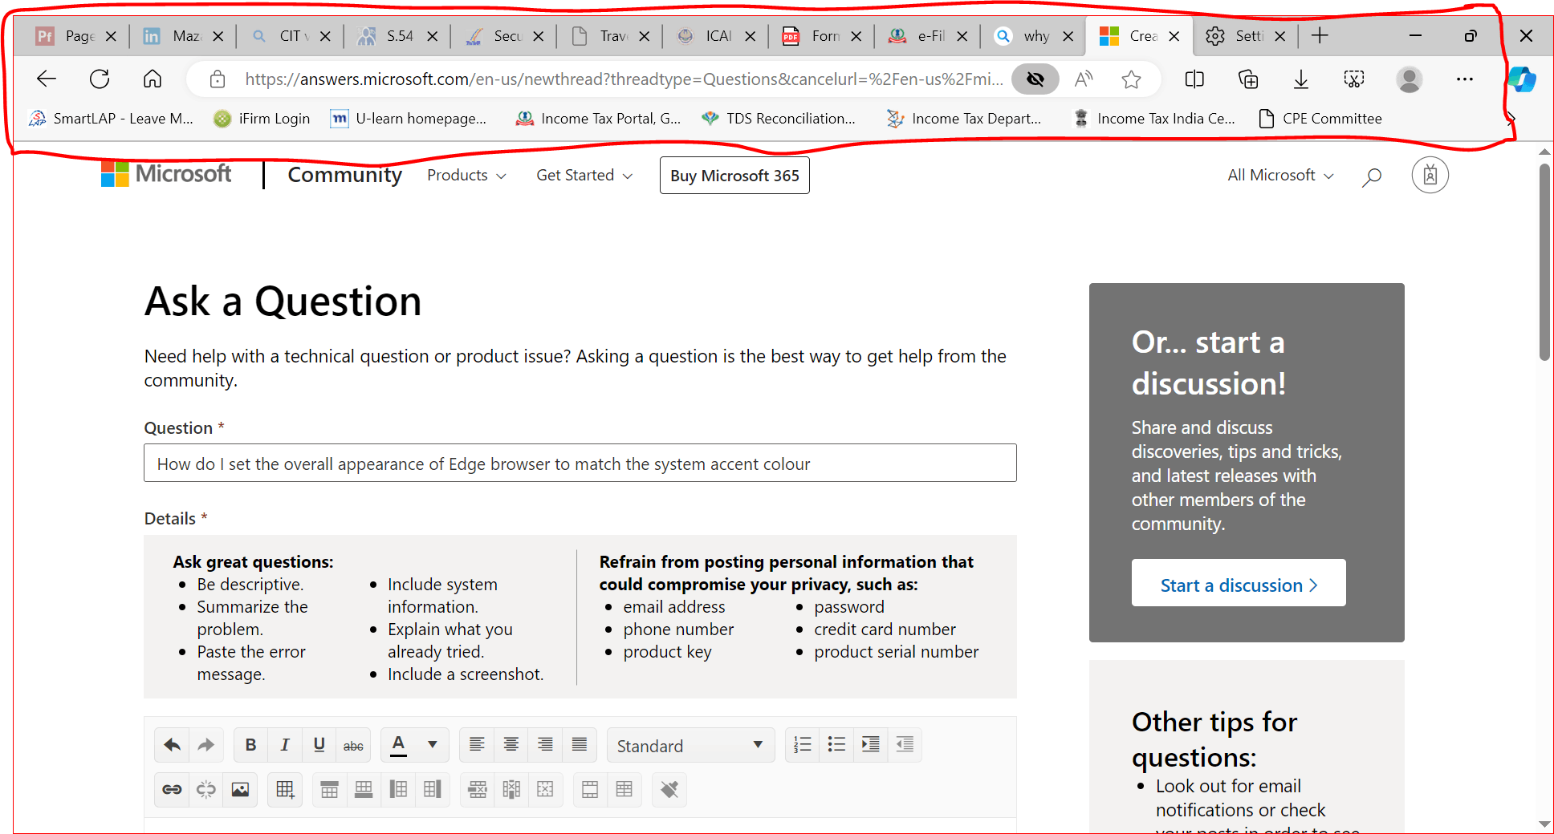Screen dimensions: 1554x834
Task: Insert a numbered list
Action: (x=803, y=745)
